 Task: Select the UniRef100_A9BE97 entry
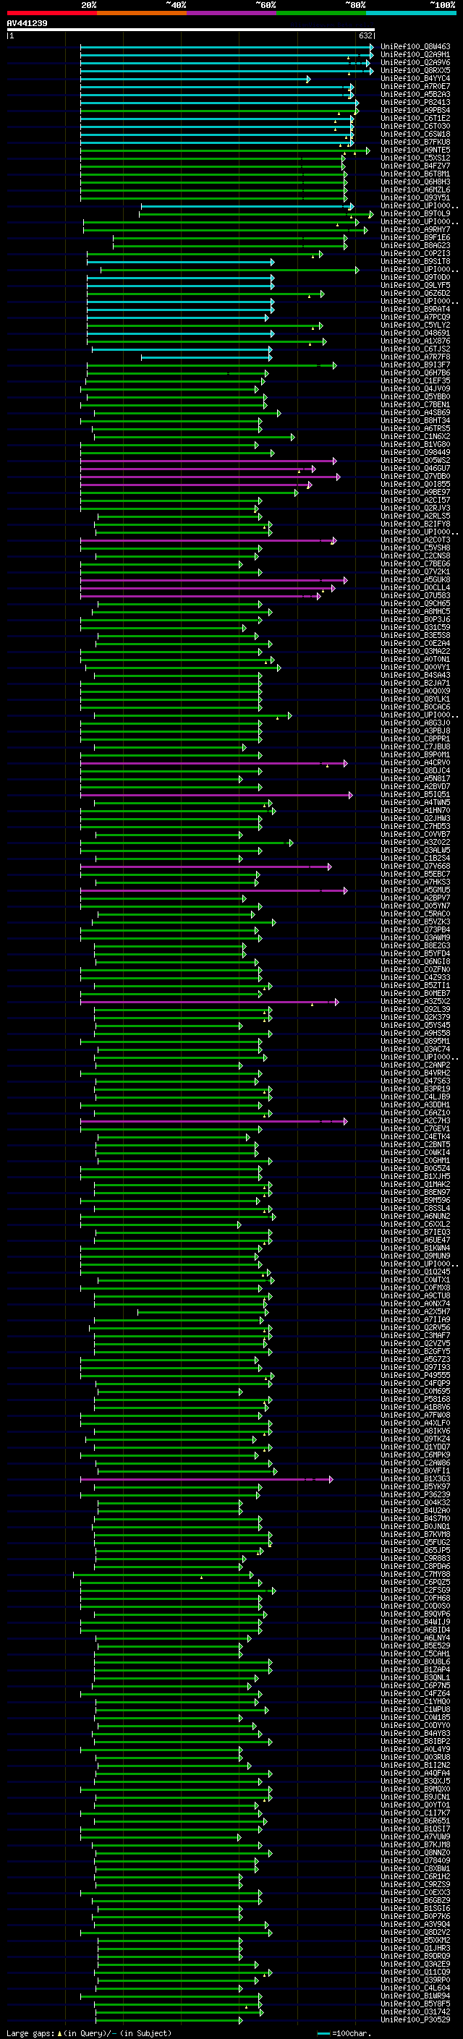(415, 493)
